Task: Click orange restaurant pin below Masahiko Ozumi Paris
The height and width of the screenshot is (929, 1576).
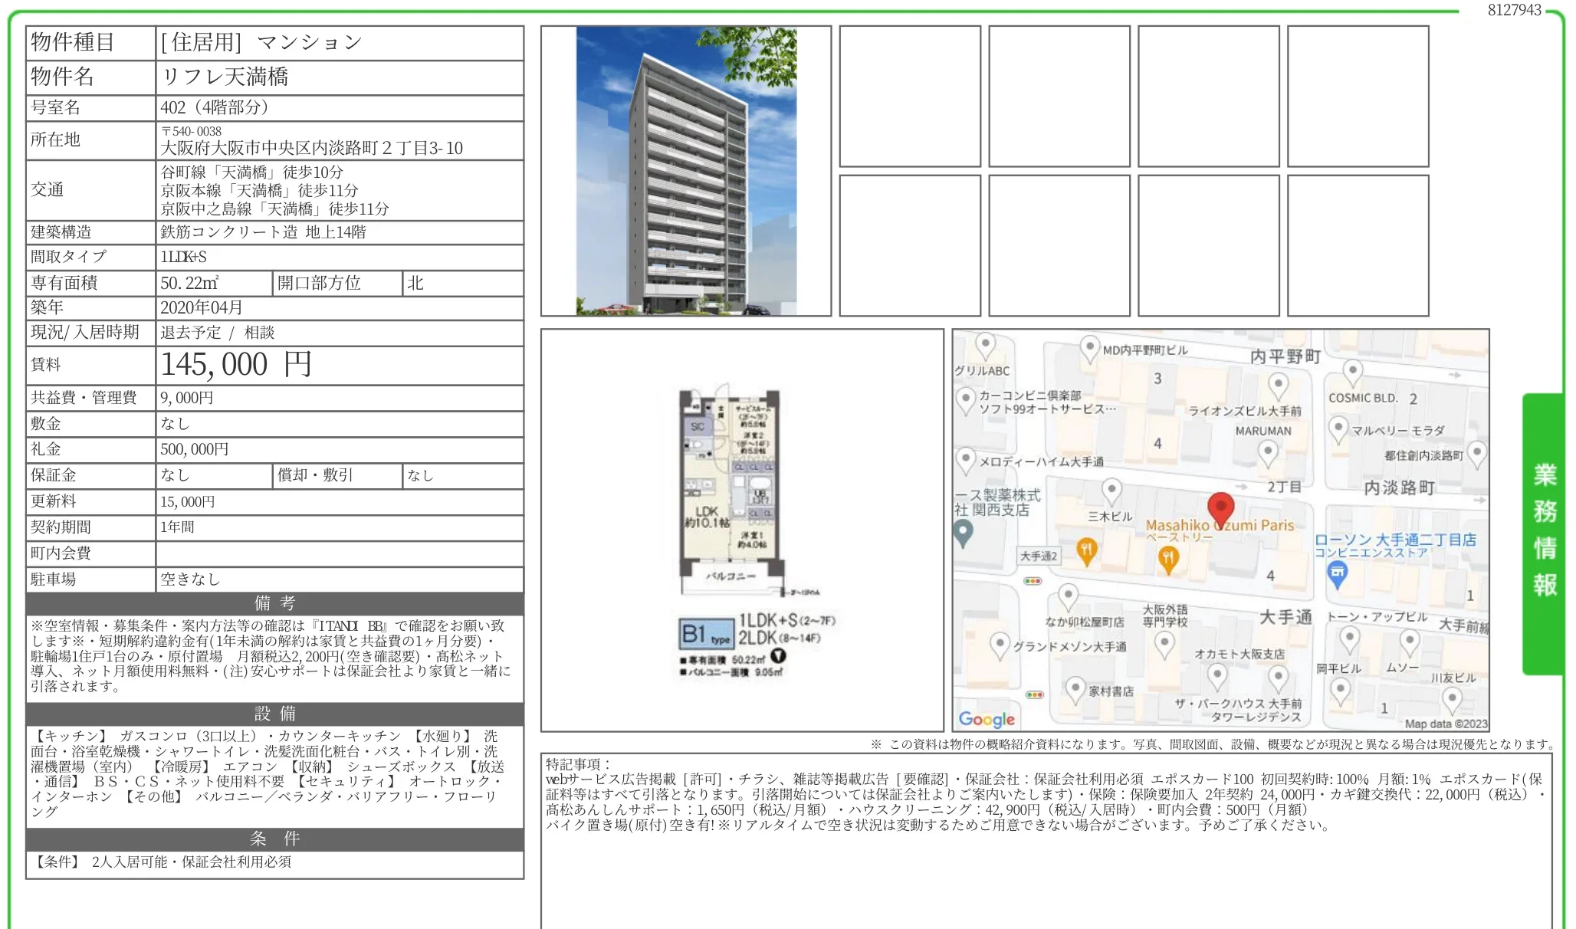Action: 1167,559
